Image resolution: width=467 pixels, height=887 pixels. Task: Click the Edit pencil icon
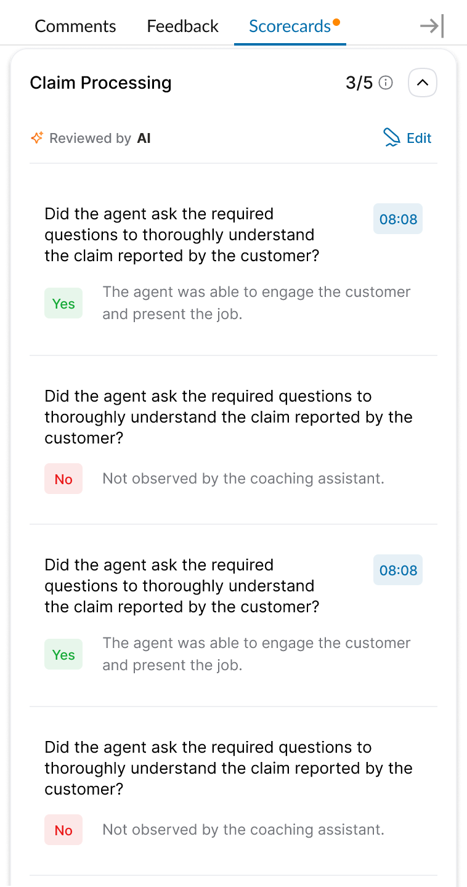391,138
